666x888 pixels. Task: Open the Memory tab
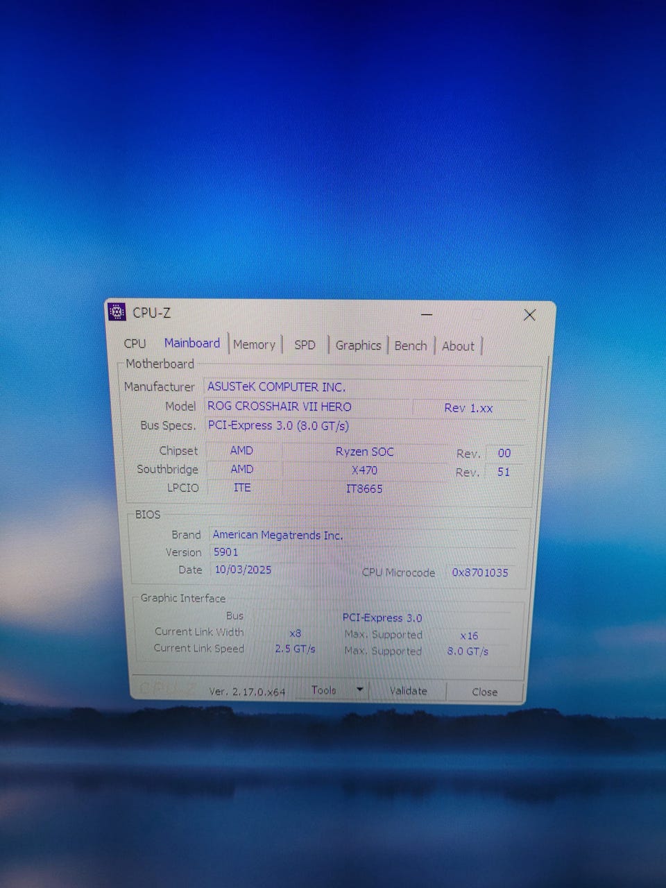coord(254,345)
